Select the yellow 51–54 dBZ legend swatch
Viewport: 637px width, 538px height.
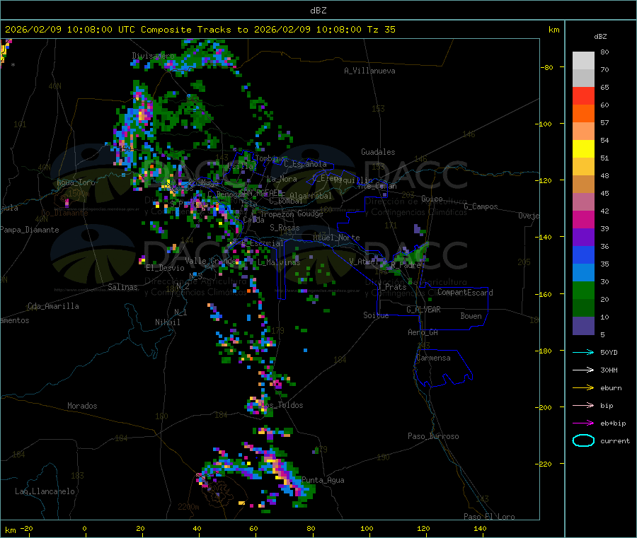pos(583,149)
